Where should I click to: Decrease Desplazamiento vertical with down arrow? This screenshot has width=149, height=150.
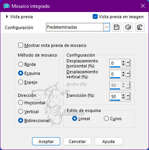124,75
